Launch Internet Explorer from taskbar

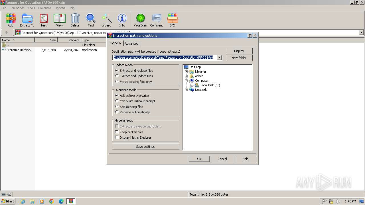[x=23, y=201]
